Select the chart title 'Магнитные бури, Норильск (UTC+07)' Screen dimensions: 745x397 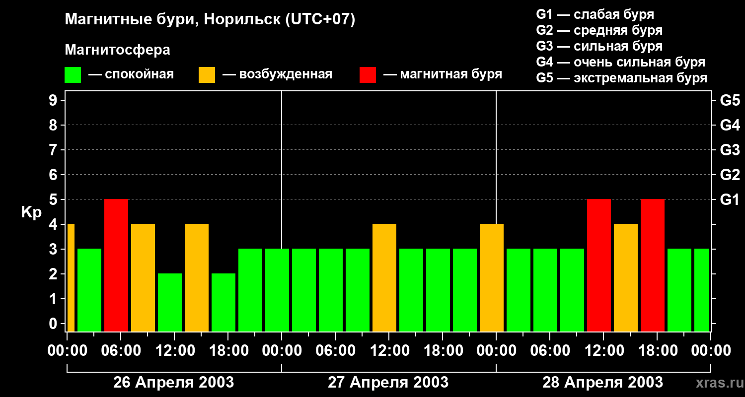(x=210, y=20)
